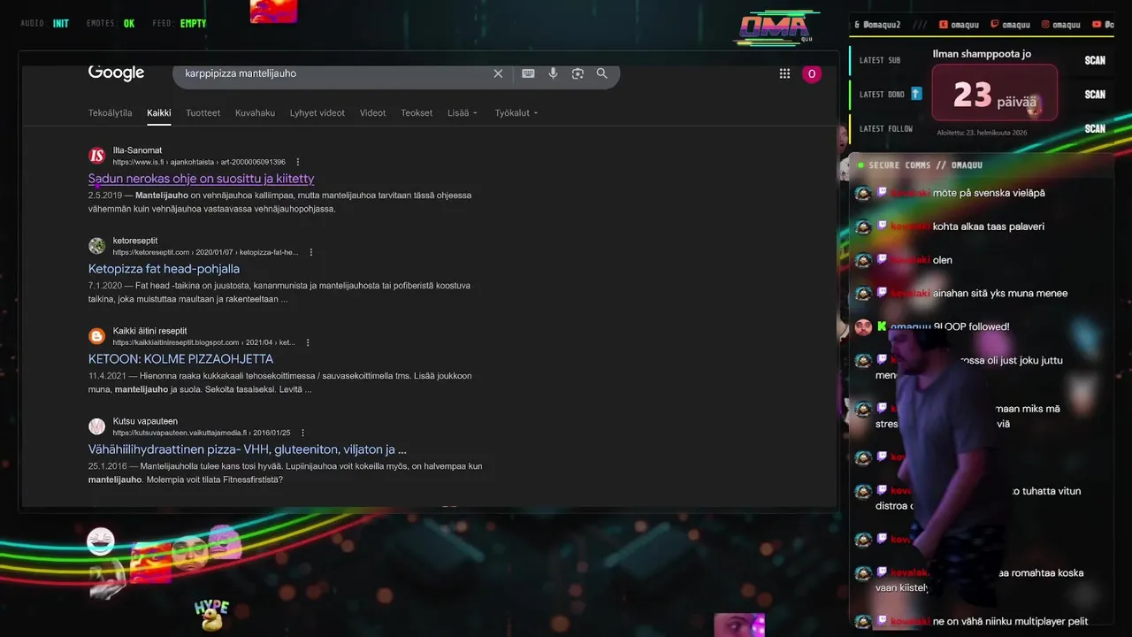The width and height of the screenshot is (1132, 637).
Task: Click the HYPE duck emote
Action: (x=211, y=615)
